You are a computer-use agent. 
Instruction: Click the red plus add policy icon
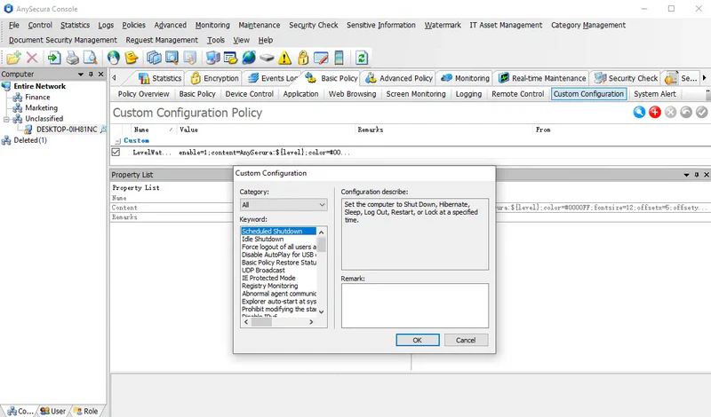click(655, 113)
